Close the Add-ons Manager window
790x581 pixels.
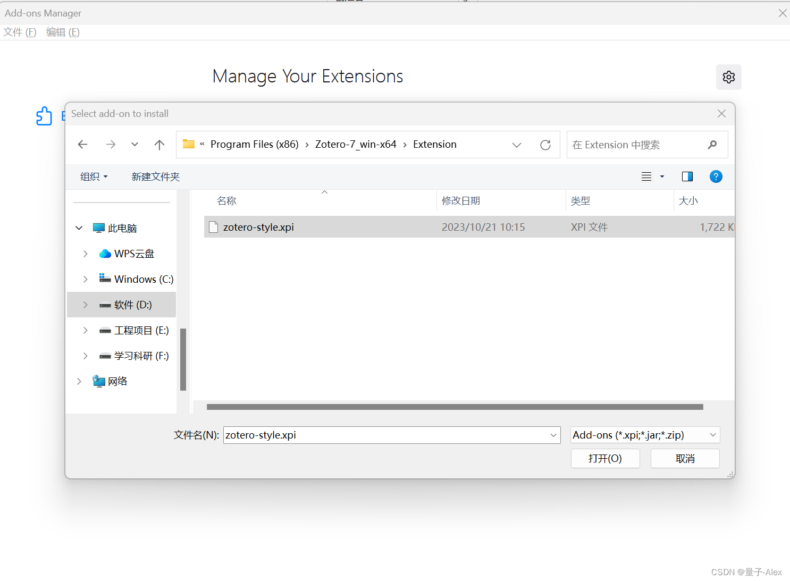point(783,13)
